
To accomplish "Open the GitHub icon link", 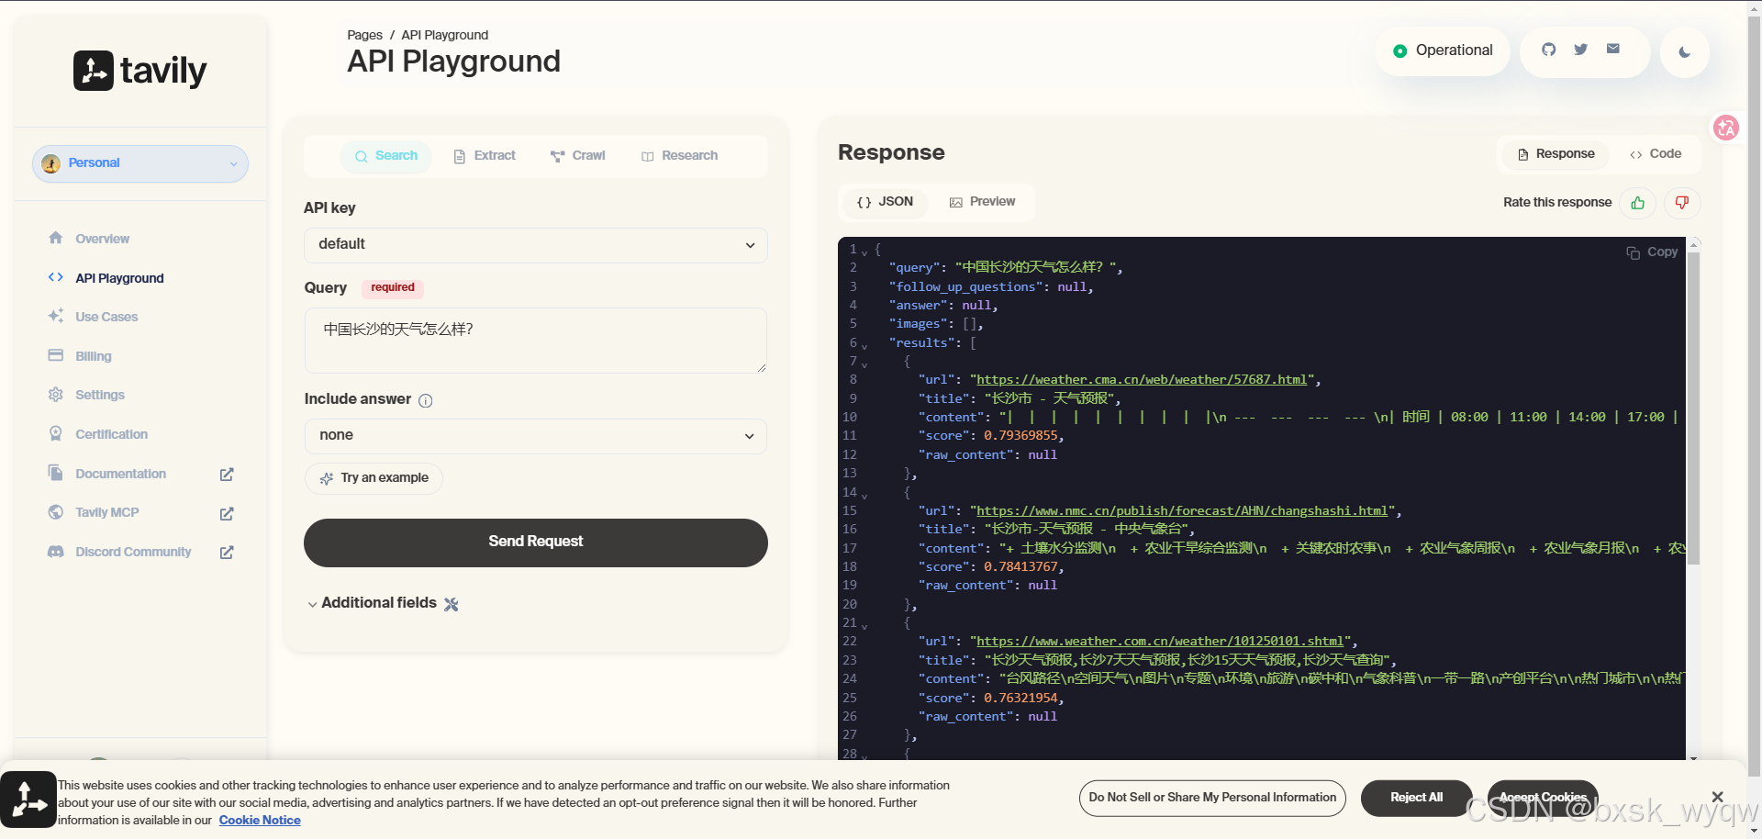I will tap(1549, 50).
